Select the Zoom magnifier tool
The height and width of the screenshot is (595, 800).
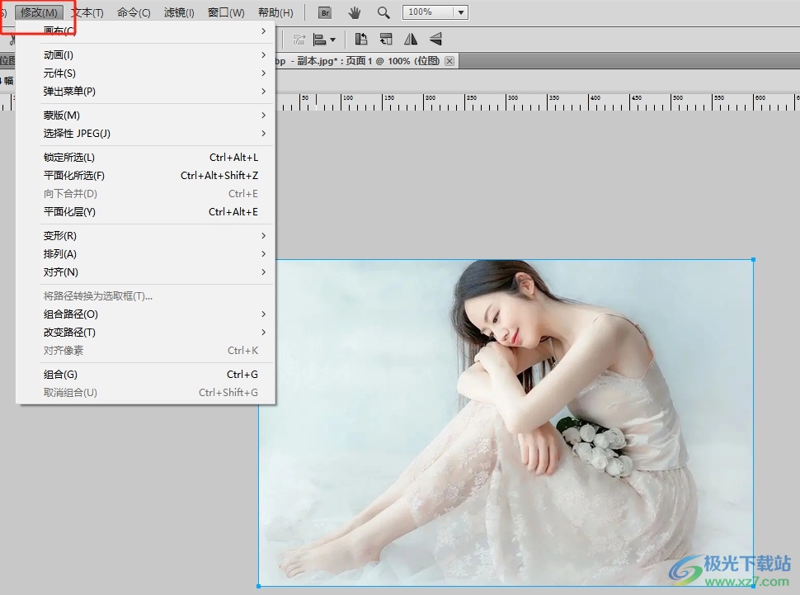[x=384, y=12]
